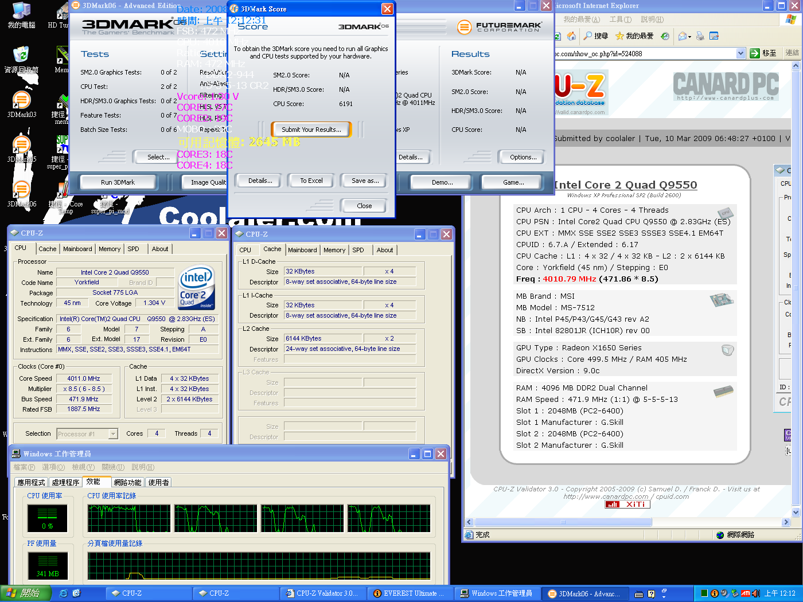Click the motherboard image beside MB Brand

722,299
